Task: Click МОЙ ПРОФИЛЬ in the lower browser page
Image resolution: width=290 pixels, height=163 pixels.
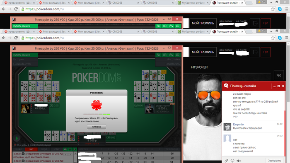Action: coord(203,52)
